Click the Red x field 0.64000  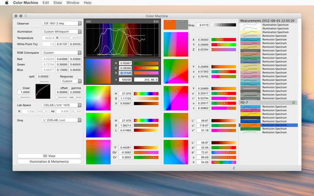pyautogui.click(x=62, y=59)
